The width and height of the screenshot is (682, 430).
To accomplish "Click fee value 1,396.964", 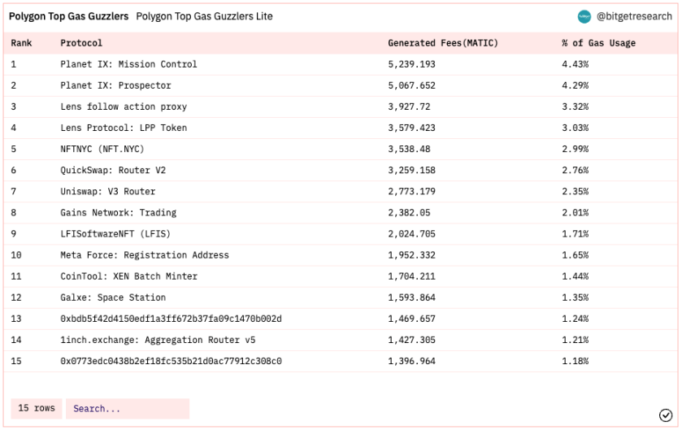I will pyautogui.click(x=411, y=361).
